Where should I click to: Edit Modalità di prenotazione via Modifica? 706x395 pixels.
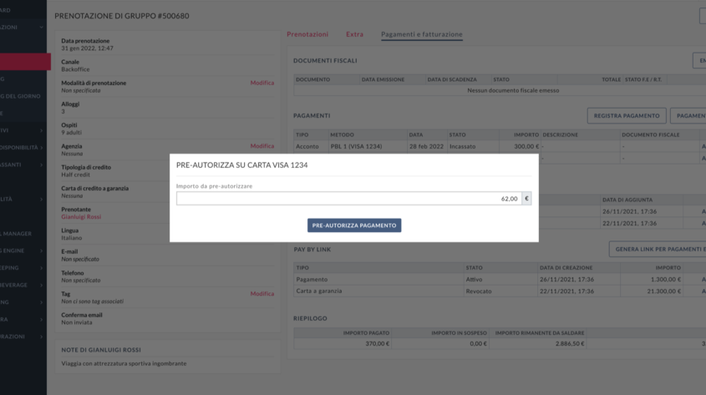[262, 83]
